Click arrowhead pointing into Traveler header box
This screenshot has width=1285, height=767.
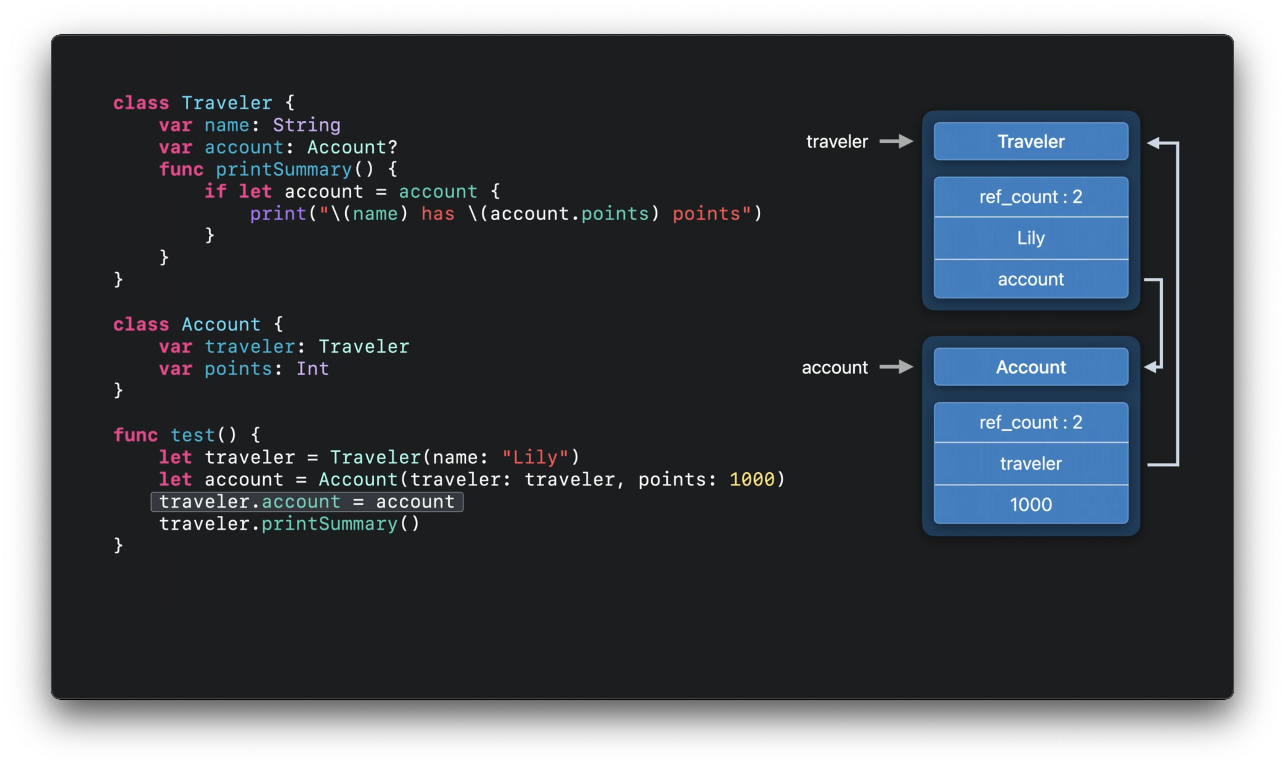(1154, 143)
